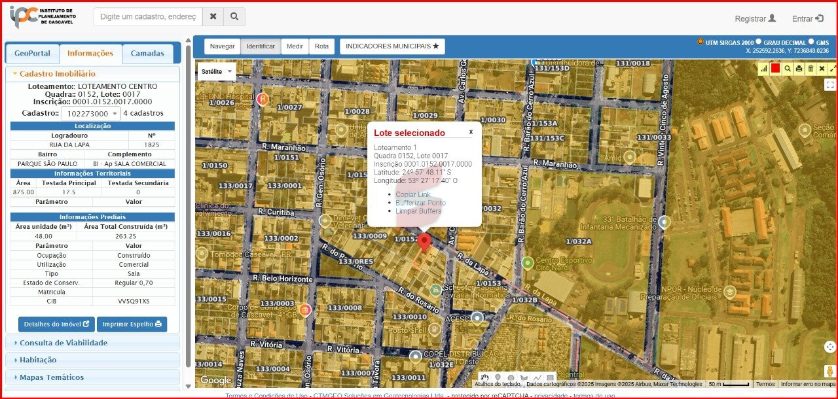Select GMS coordinate format
This screenshot has width=838, height=399.
pyautogui.click(x=811, y=41)
